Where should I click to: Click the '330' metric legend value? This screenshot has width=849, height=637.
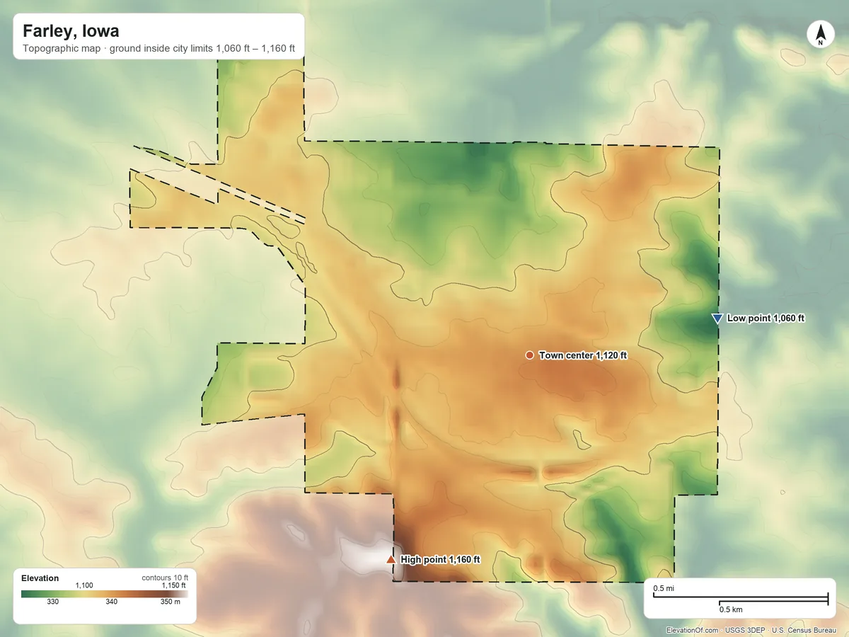pos(53,602)
